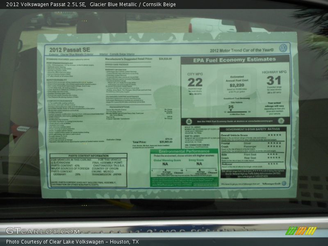The image size is (328, 246).
Task: Click the 'Global Warming Score' label
Action: (x=167, y=160)
